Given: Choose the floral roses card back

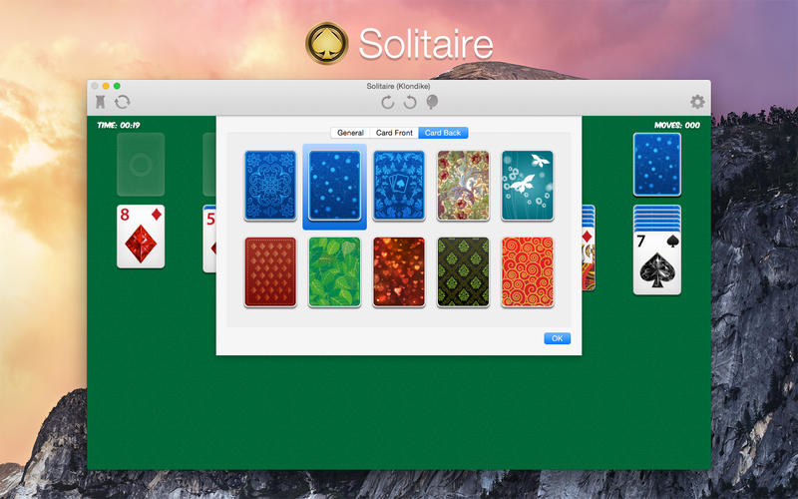Looking at the screenshot, I should tap(463, 186).
